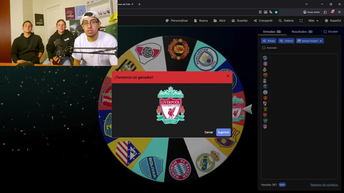Select the River Plate crest in entries list
Image resolution: width=344 pixels, height=193 pixels.
point(265,103)
